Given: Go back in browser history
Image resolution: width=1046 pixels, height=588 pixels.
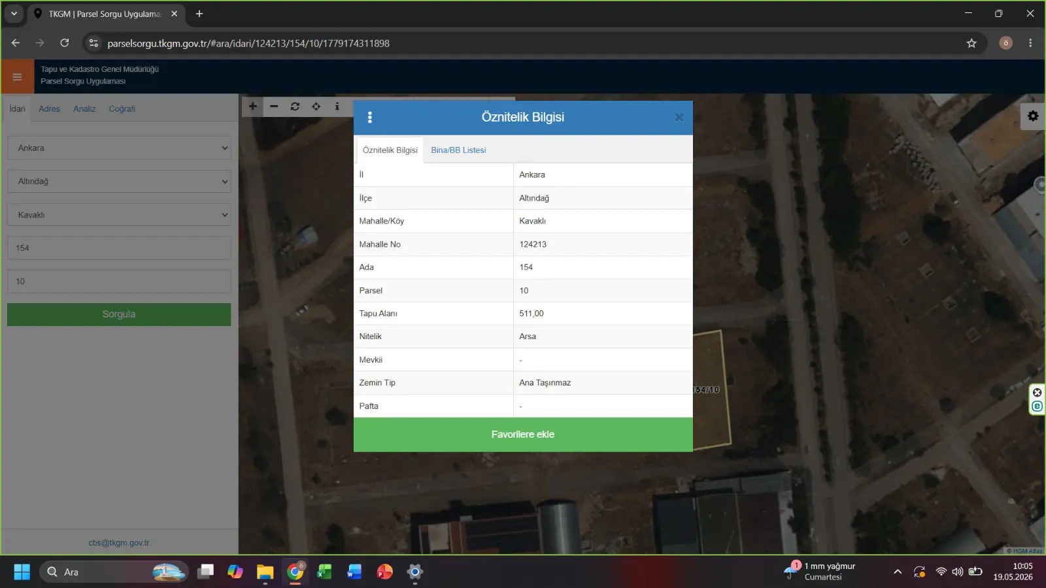Looking at the screenshot, I should [16, 43].
